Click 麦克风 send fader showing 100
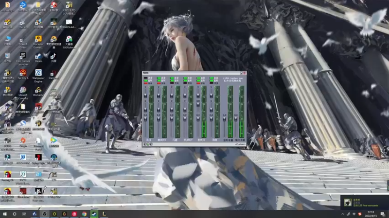The width and height of the screenshot is (389, 218). [198, 105]
